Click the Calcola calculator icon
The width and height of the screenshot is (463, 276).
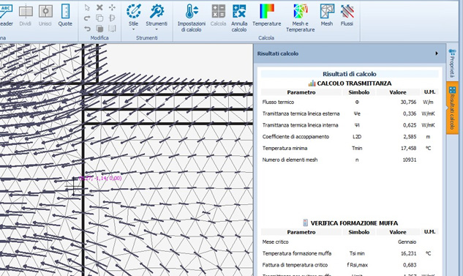tap(219, 15)
